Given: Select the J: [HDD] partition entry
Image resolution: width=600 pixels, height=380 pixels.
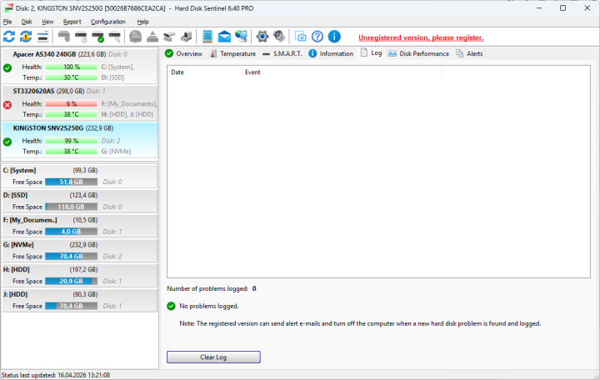Looking at the screenshot, I should pyautogui.click(x=80, y=300).
